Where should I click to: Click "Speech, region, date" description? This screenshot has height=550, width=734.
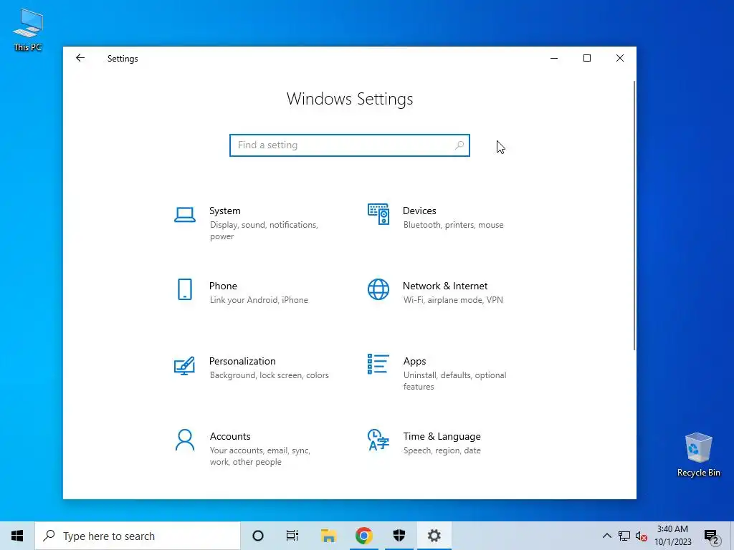pos(442,450)
